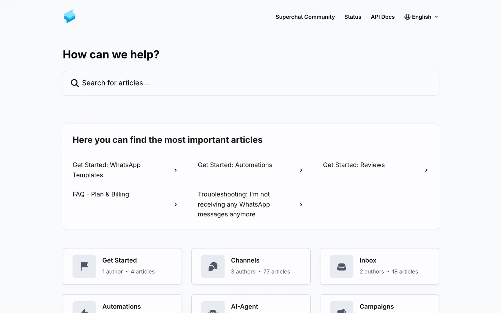This screenshot has width=502, height=313.
Task: Open the Campaigns collection title
Action: 376,306
